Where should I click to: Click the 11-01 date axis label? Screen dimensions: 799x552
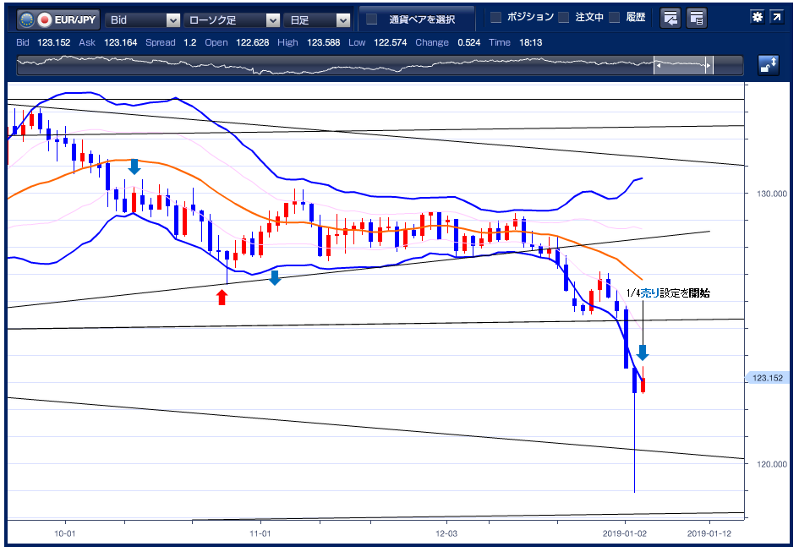[260, 533]
